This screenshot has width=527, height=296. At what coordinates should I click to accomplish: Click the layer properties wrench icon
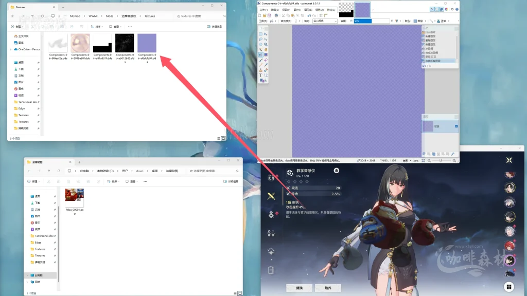(x=453, y=154)
